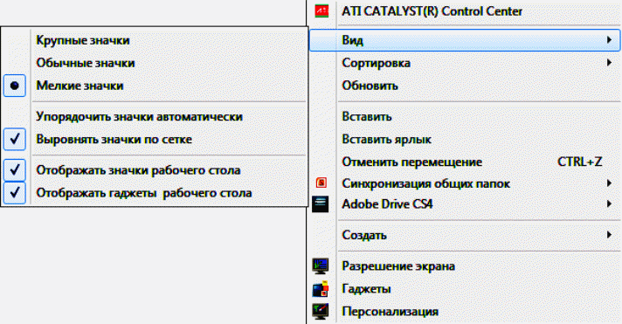Expand the Создать submenu arrow

(609, 235)
